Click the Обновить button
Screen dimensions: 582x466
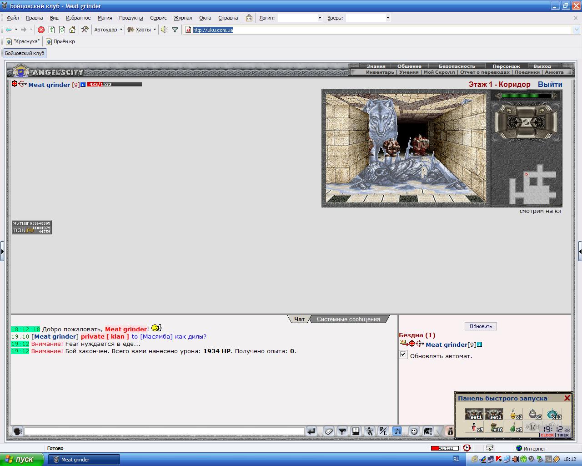point(481,326)
